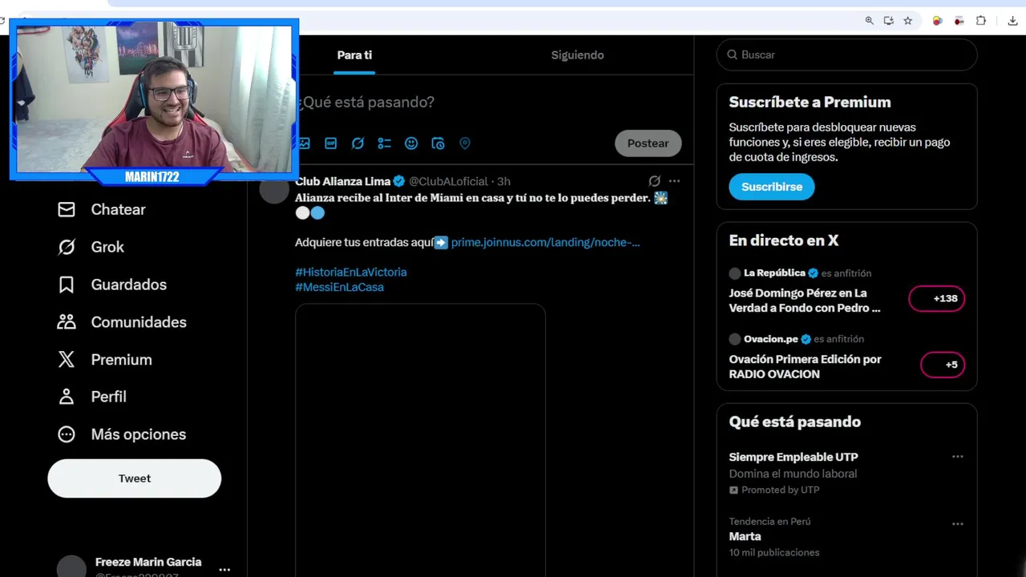Open La República live broadcast

coord(805,301)
